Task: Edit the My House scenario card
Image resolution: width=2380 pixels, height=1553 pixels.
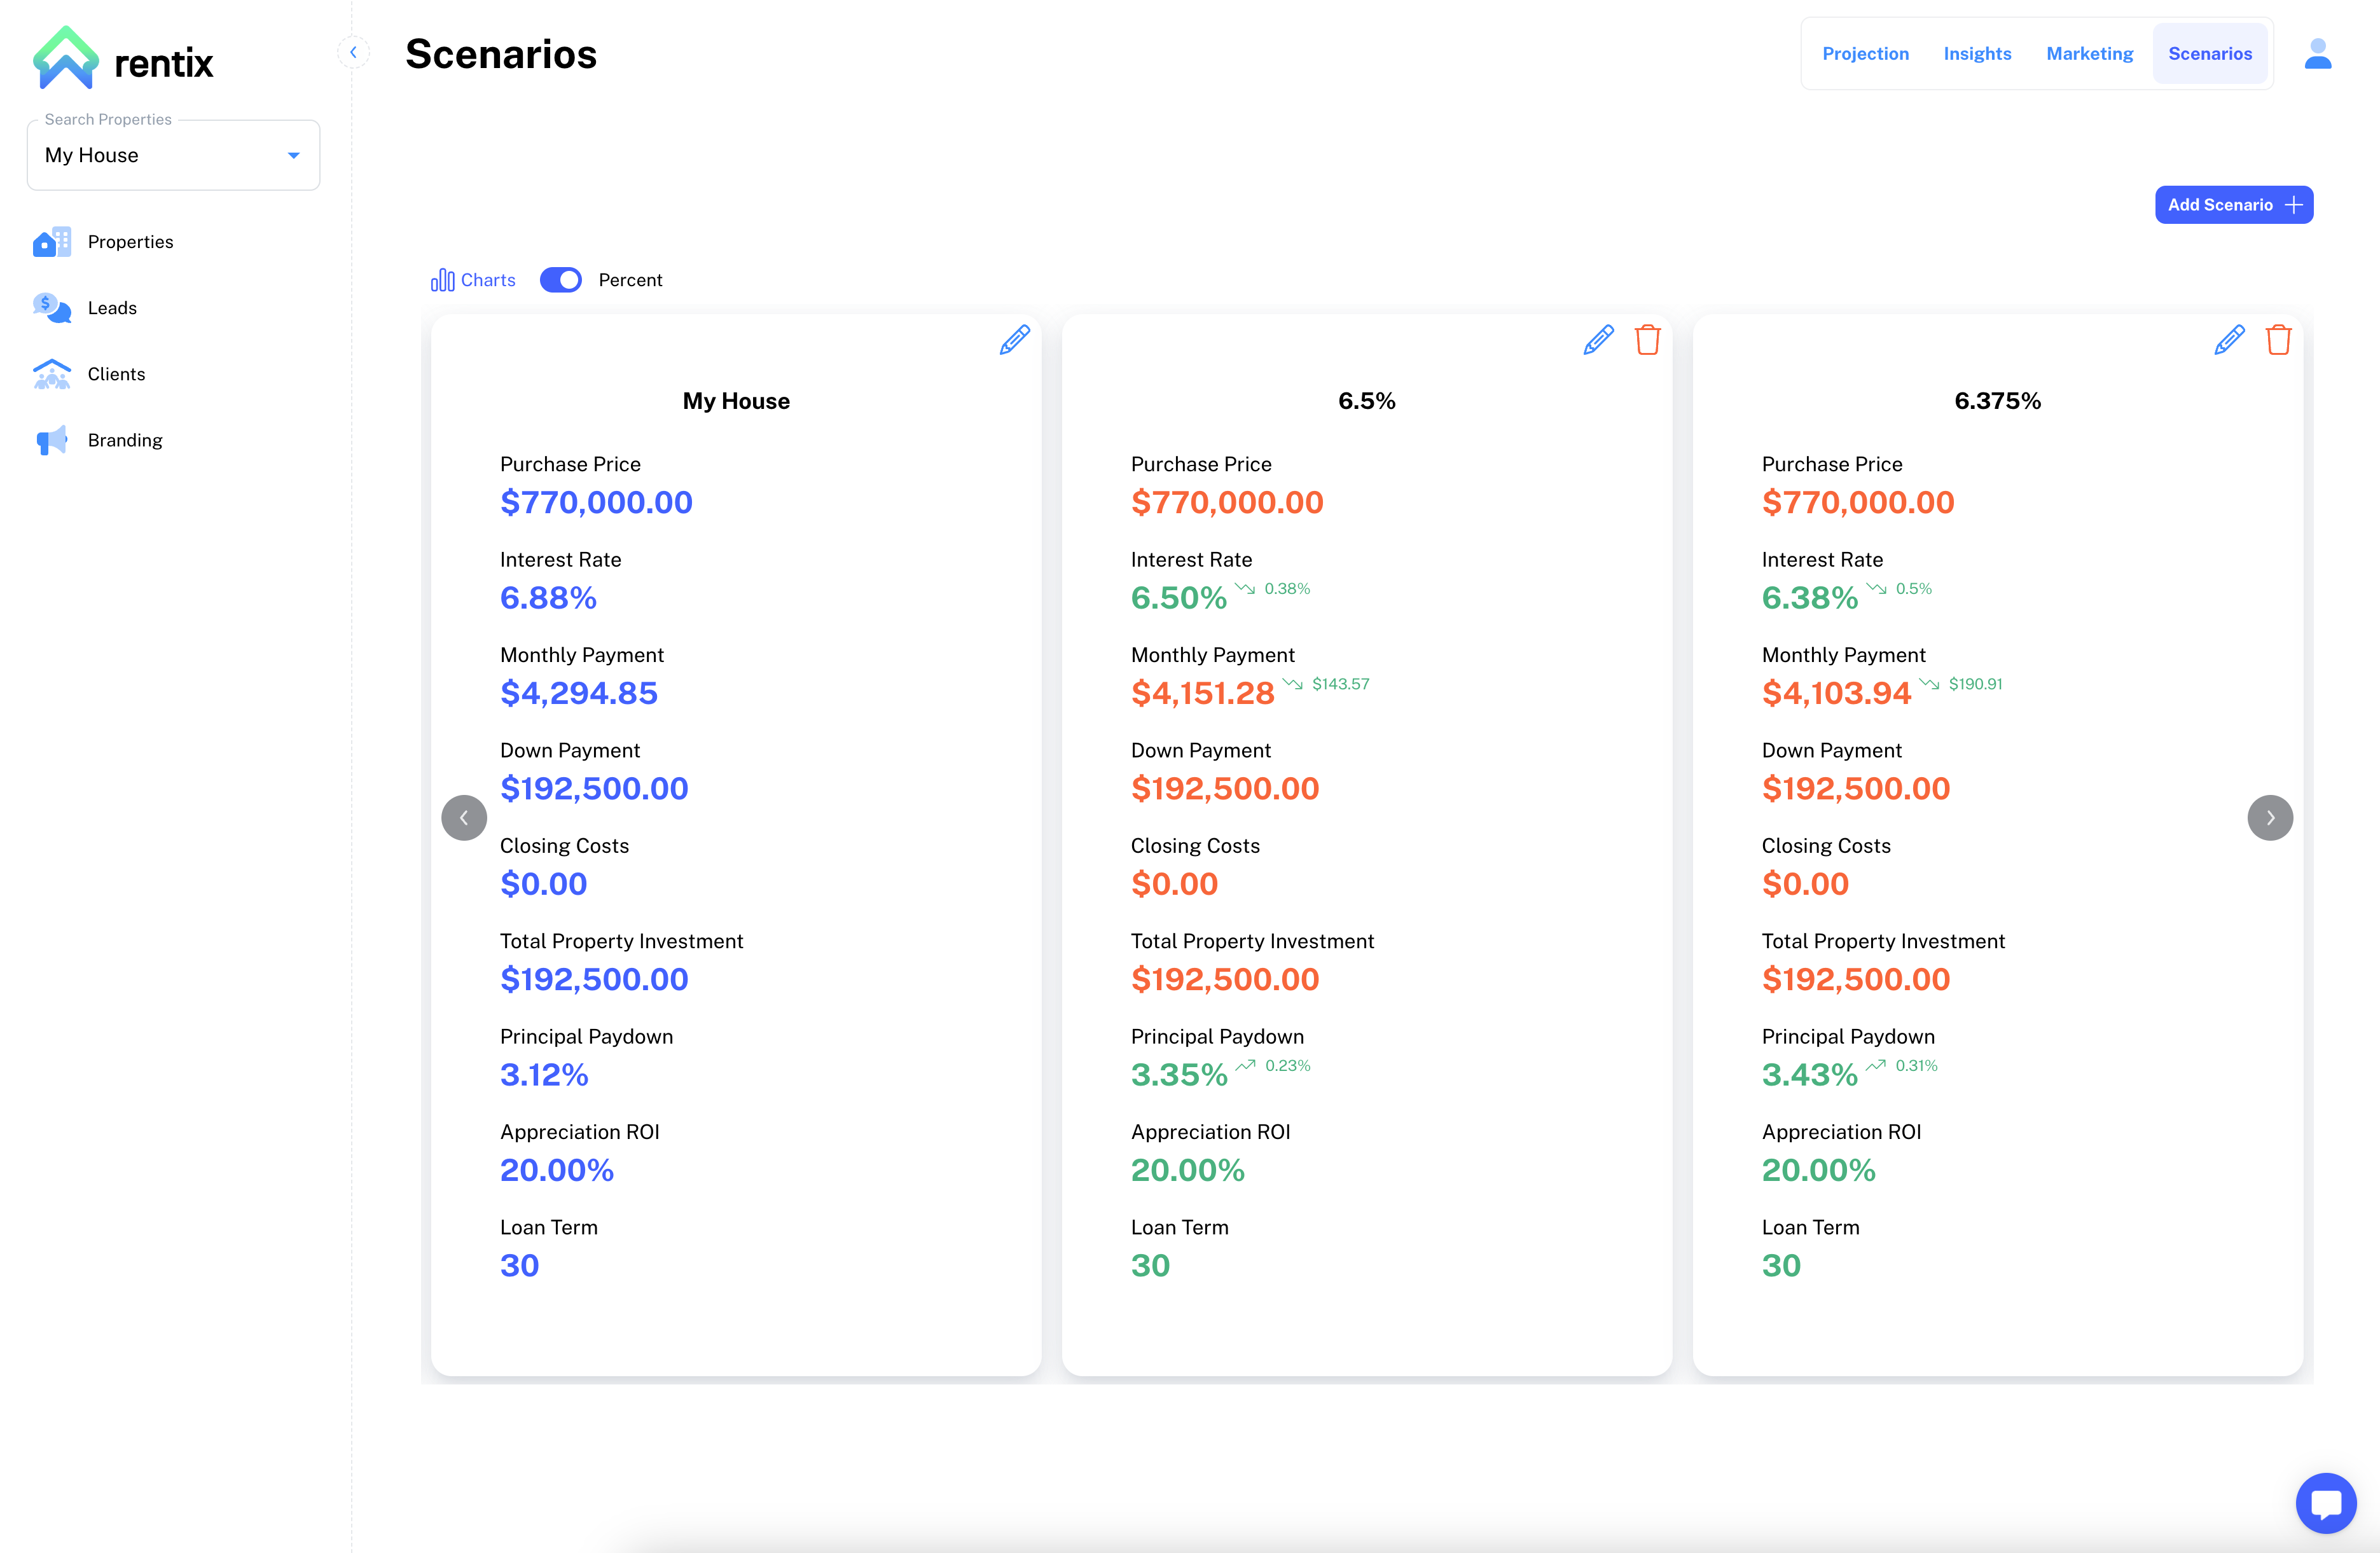Action: [1014, 340]
